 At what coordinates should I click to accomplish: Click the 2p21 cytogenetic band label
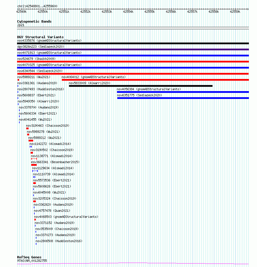click(x=21, y=25)
